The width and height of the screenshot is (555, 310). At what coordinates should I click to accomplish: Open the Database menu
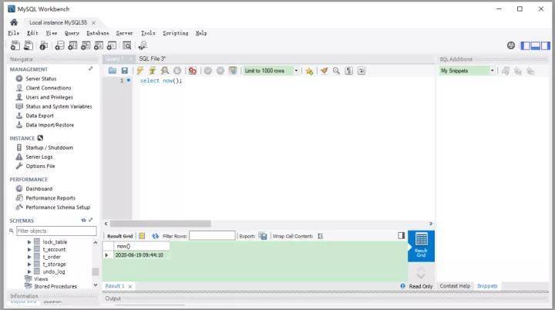pos(98,33)
